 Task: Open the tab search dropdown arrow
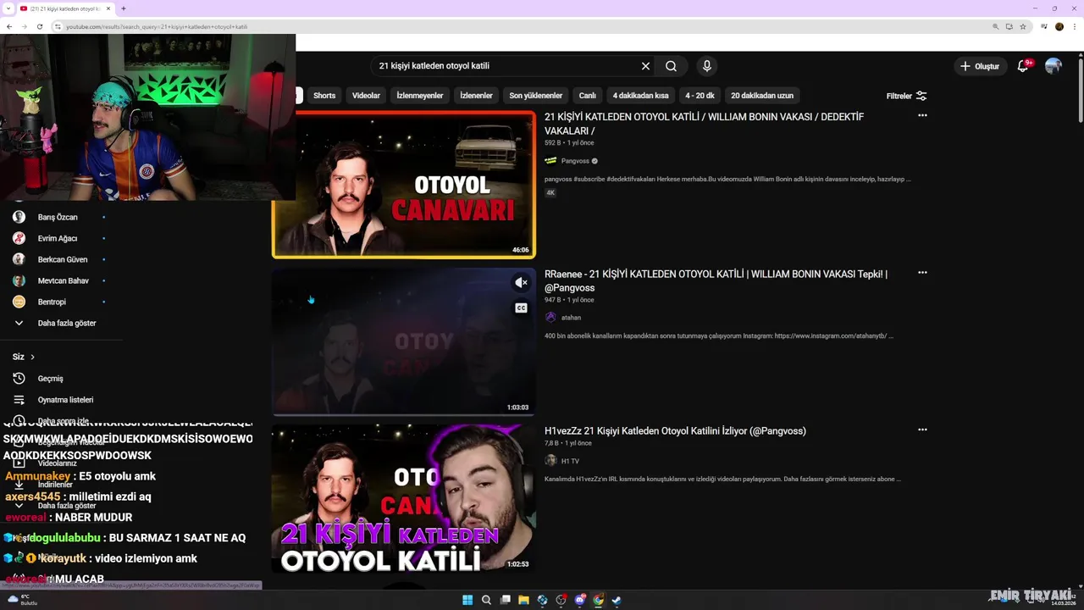point(7,8)
